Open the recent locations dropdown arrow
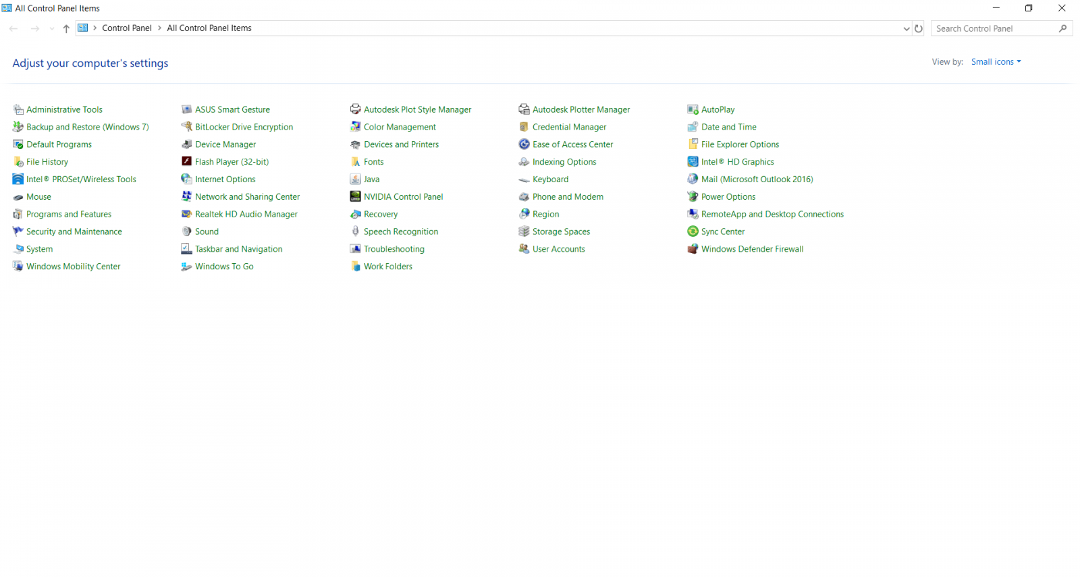This screenshot has height=577, width=1080. tap(52, 28)
